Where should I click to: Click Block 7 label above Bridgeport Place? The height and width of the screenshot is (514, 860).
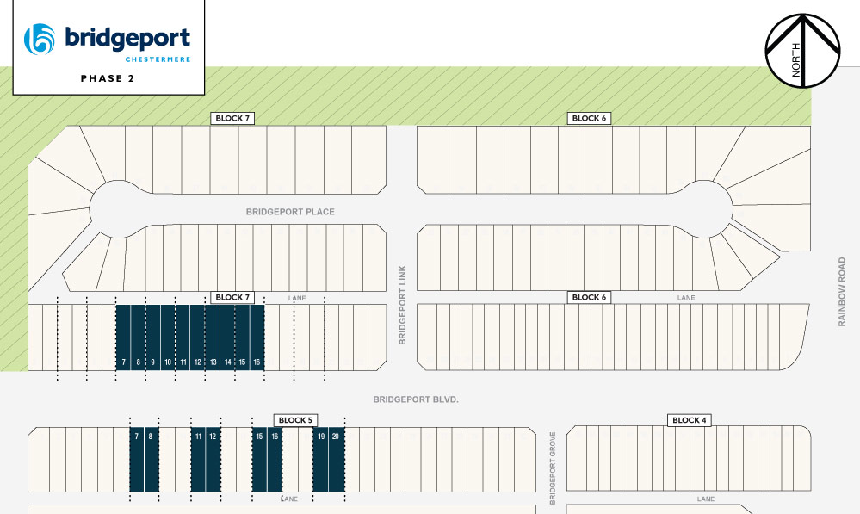coord(233,118)
